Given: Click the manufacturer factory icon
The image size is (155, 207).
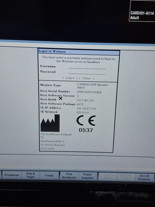Looking at the screenshot, I should 50,123.
